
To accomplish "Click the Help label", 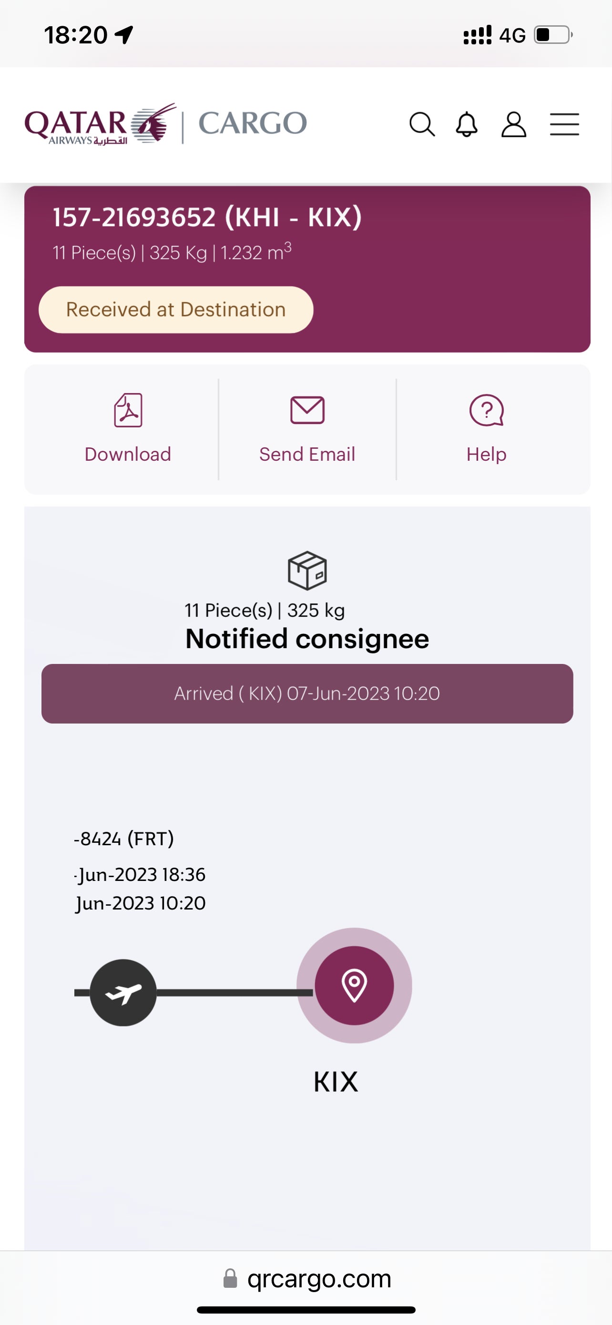I will click(486, 455).
